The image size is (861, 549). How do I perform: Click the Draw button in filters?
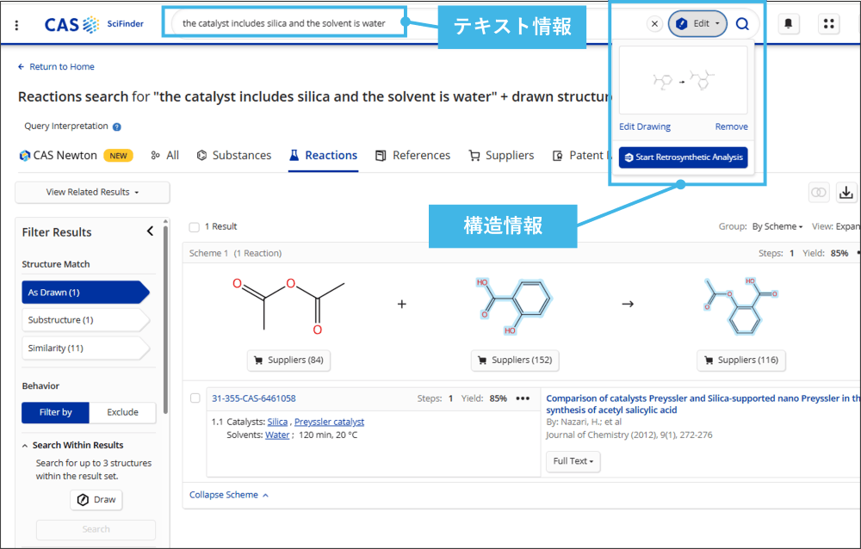pos(96,500)
